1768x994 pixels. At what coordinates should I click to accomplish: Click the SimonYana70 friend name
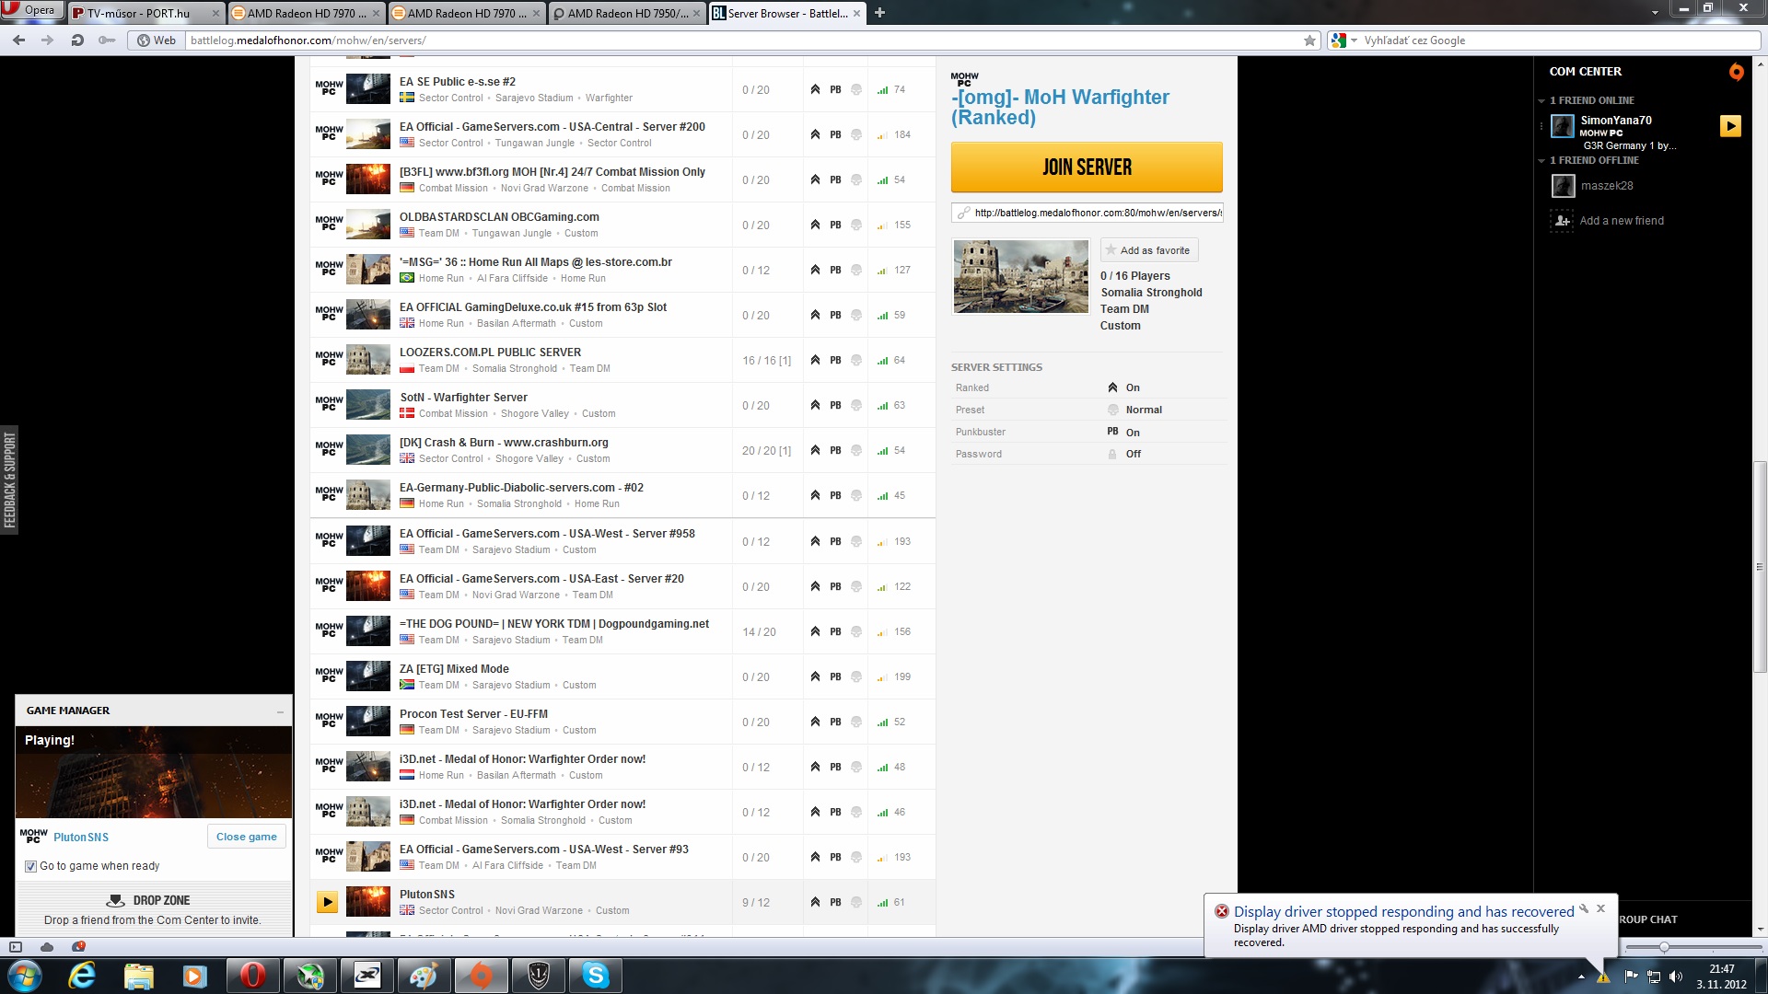point(1616,121)
